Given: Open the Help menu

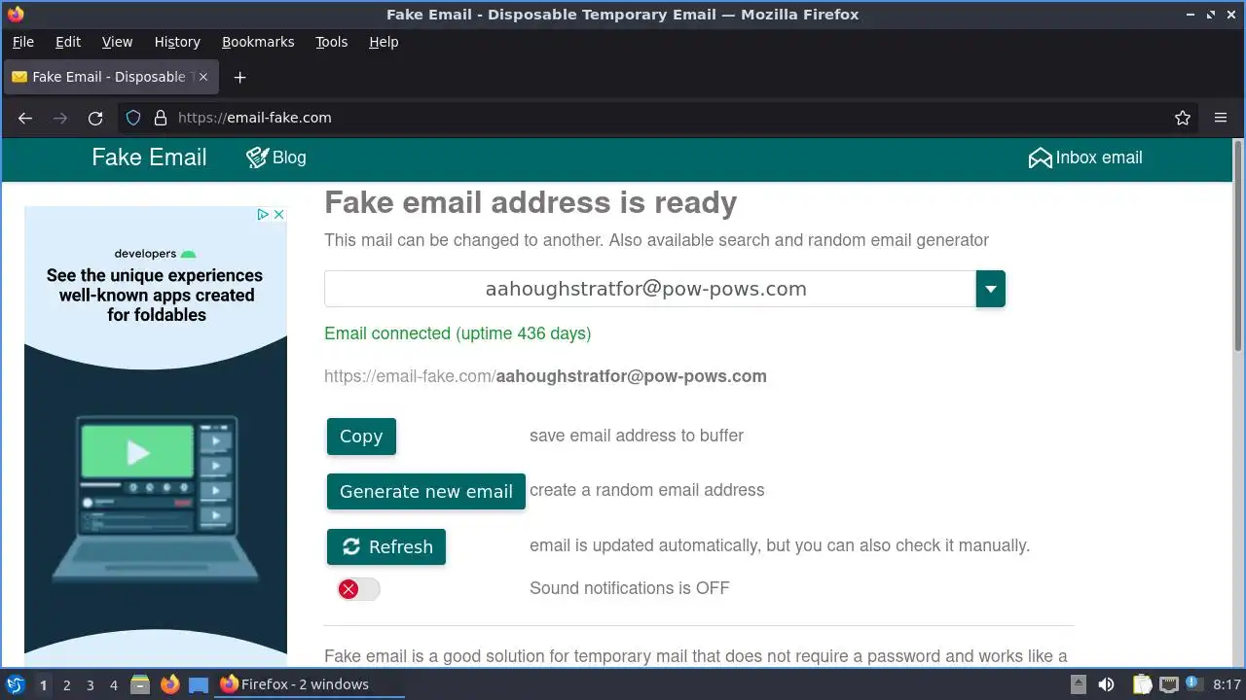Looking at the screenshot, I should coord(384,42).
